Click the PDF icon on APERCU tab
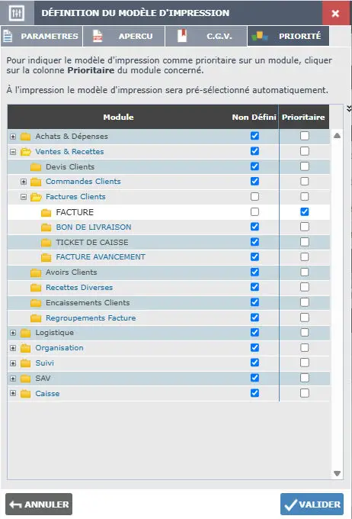The height and width of the screenshot is (519, 352). tap(98, 36)
